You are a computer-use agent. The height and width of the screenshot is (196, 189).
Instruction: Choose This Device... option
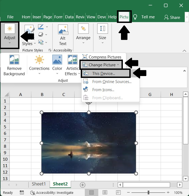point(106,74)
